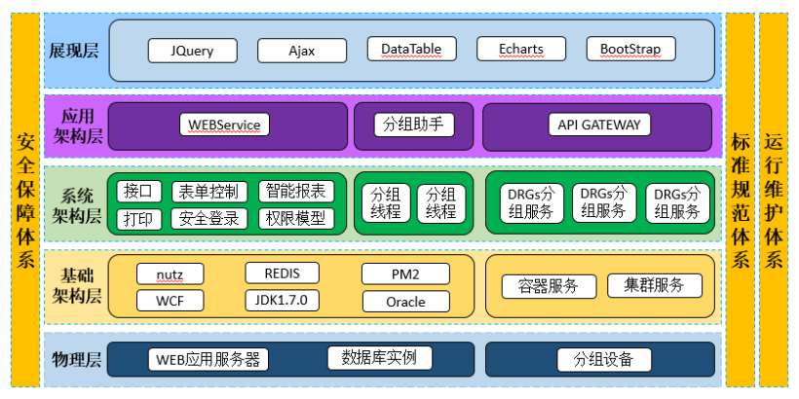Select the 展现层 layer label
The image size is (799, 399).
[74, 51]
